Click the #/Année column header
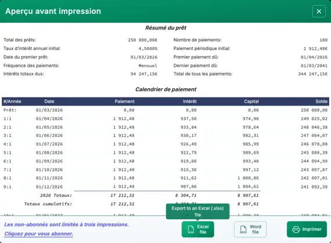 point(12,101)
